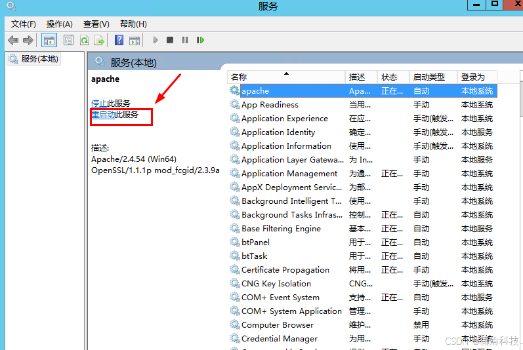Sort list by the 启动类型 column header
This screenshot has width=523, height=350.
(429, 77)
